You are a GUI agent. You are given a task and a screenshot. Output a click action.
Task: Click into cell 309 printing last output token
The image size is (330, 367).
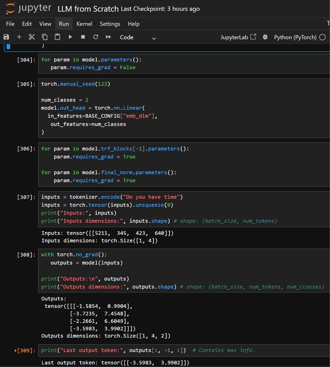(184, 350)
